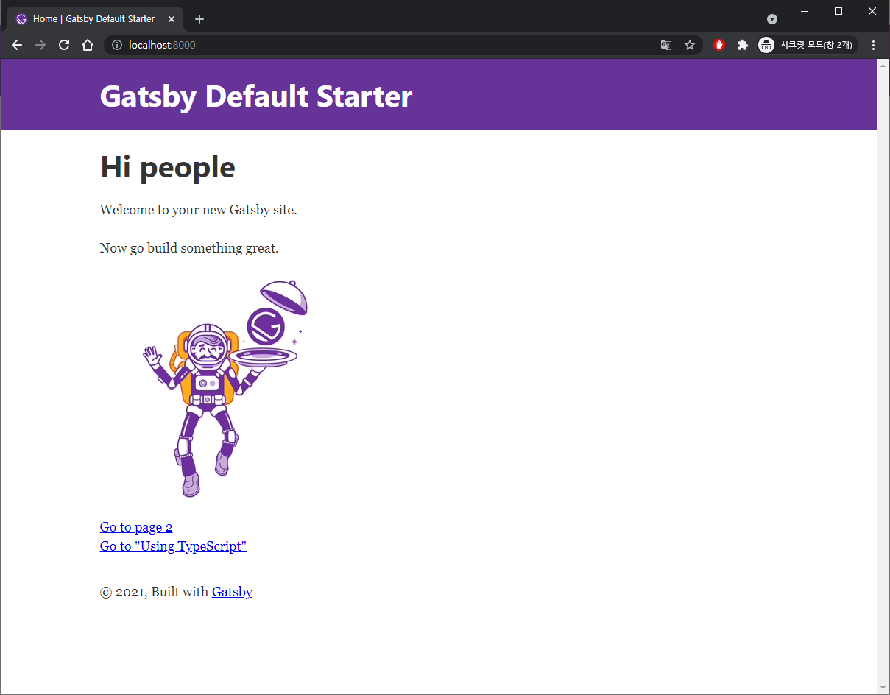Click the 'Hi people' heading
Image resolution: width=890 pixels, height=695 pixels.
tap(168, 167)
